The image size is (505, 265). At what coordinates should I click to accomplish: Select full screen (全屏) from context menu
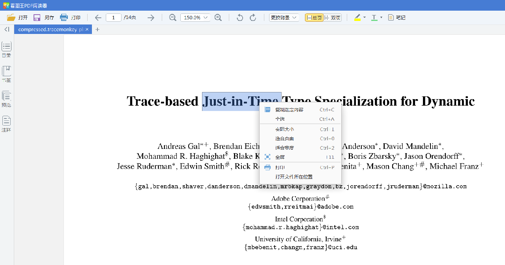click(x=280, y=157)
